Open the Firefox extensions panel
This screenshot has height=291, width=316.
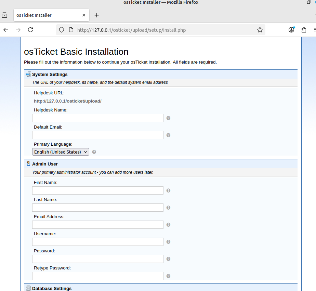(304, 30)
